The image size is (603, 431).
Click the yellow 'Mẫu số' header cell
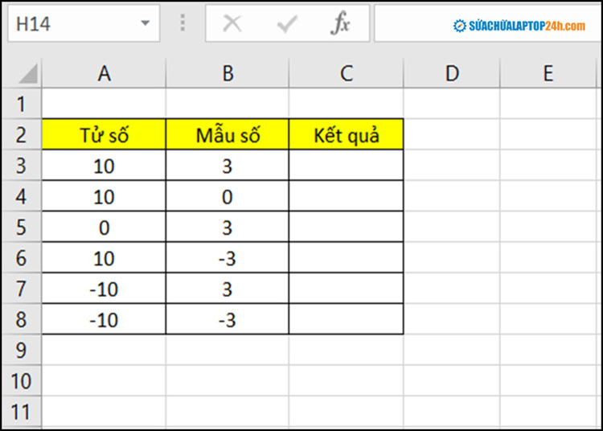(228, 135)
